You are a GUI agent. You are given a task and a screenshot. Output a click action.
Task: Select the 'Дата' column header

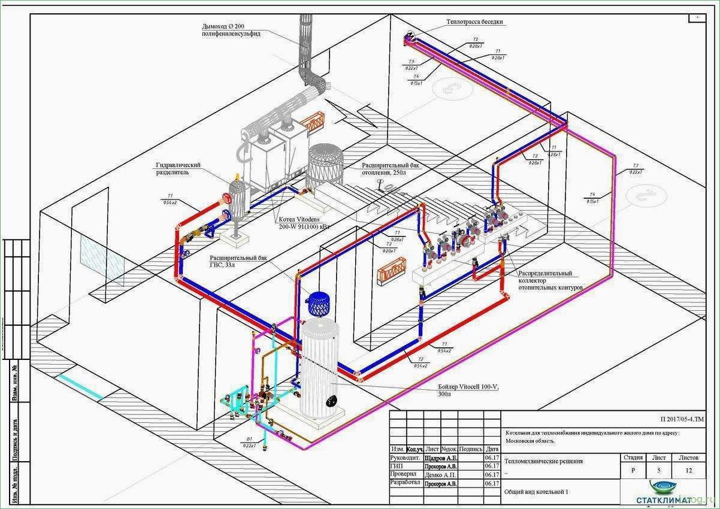pyautogui.click(x=492, y=449)
